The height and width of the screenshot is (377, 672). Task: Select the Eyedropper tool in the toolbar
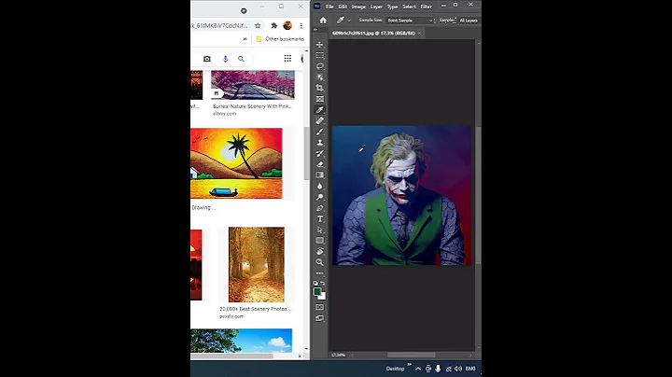pos(320,110)
